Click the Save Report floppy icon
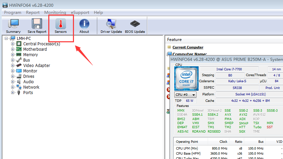Image resolution: width=283 pixels, height=159 pixels. point(37,24)
